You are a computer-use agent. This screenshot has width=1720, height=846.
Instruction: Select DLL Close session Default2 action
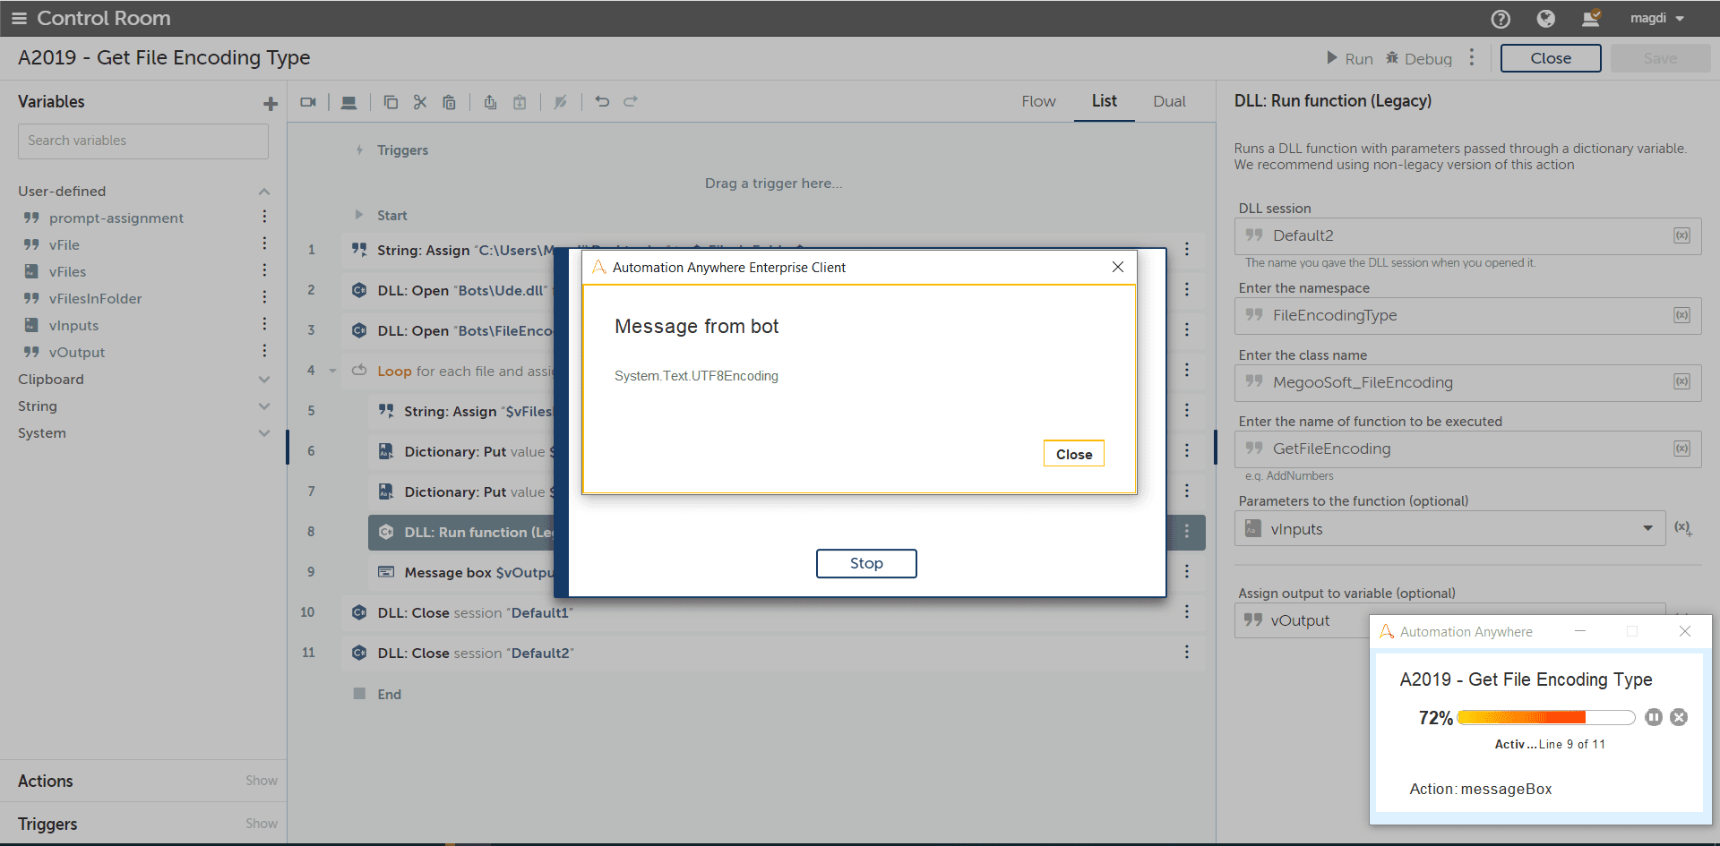point(773,653)
